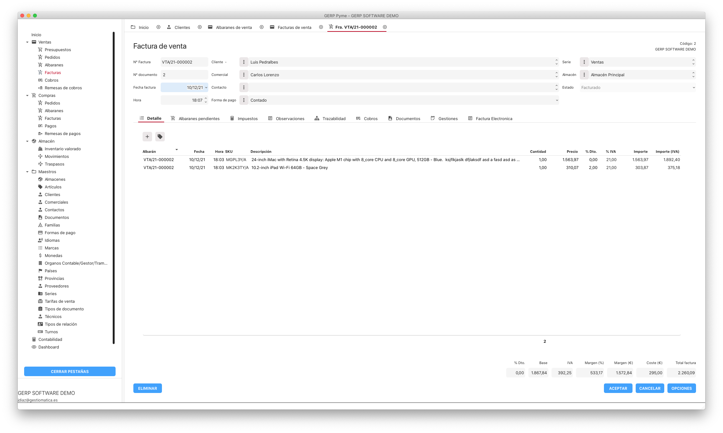Click the OPCIONES button
The image size is (723, 433).
681,388
